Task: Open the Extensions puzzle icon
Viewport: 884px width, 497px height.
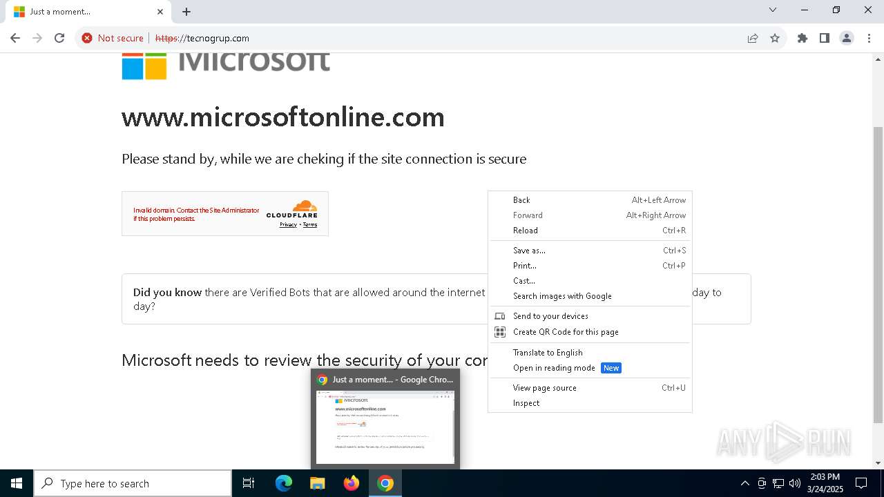Action: [803, 38]
